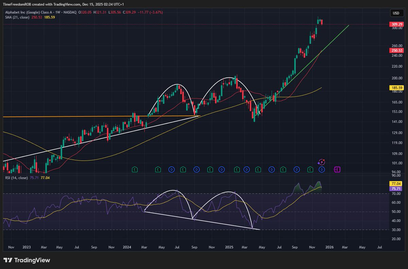This screenshot has height=269, width=408.
Task: Select the orange horizontal support line
Action: click(101, 116)
